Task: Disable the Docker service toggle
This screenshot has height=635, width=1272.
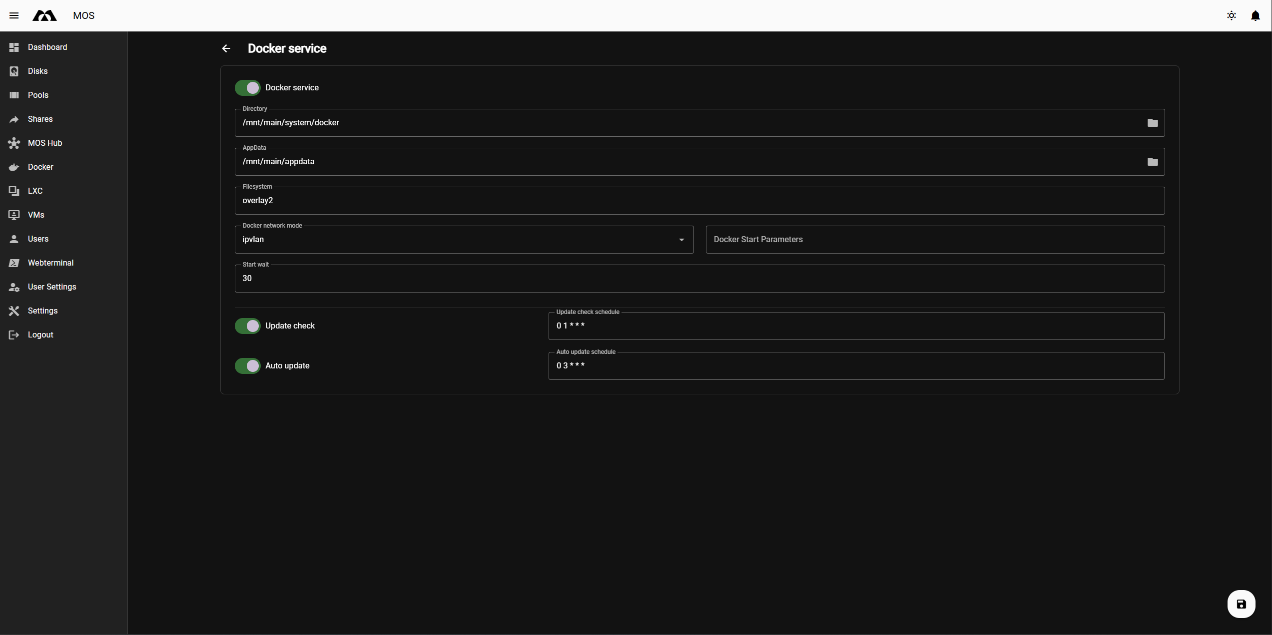Action: [247, 87]
